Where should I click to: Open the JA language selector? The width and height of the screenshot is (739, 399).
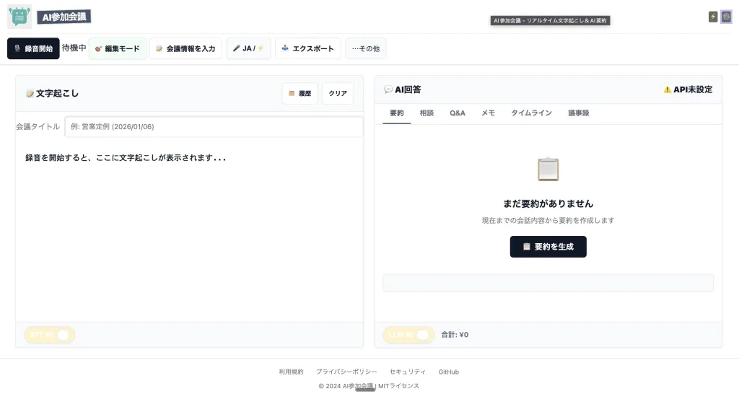coord(248,48)
